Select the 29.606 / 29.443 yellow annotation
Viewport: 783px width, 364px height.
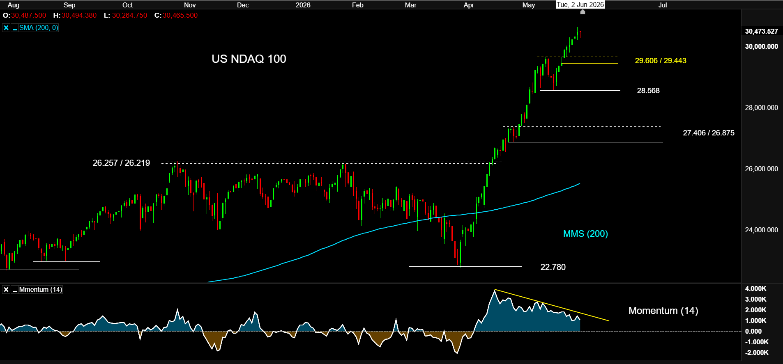pos(661,61)
